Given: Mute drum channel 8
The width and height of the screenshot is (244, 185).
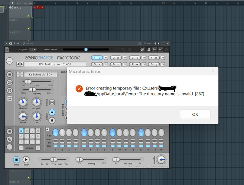Looking at the screenshot, I should [x=163, y=64].
